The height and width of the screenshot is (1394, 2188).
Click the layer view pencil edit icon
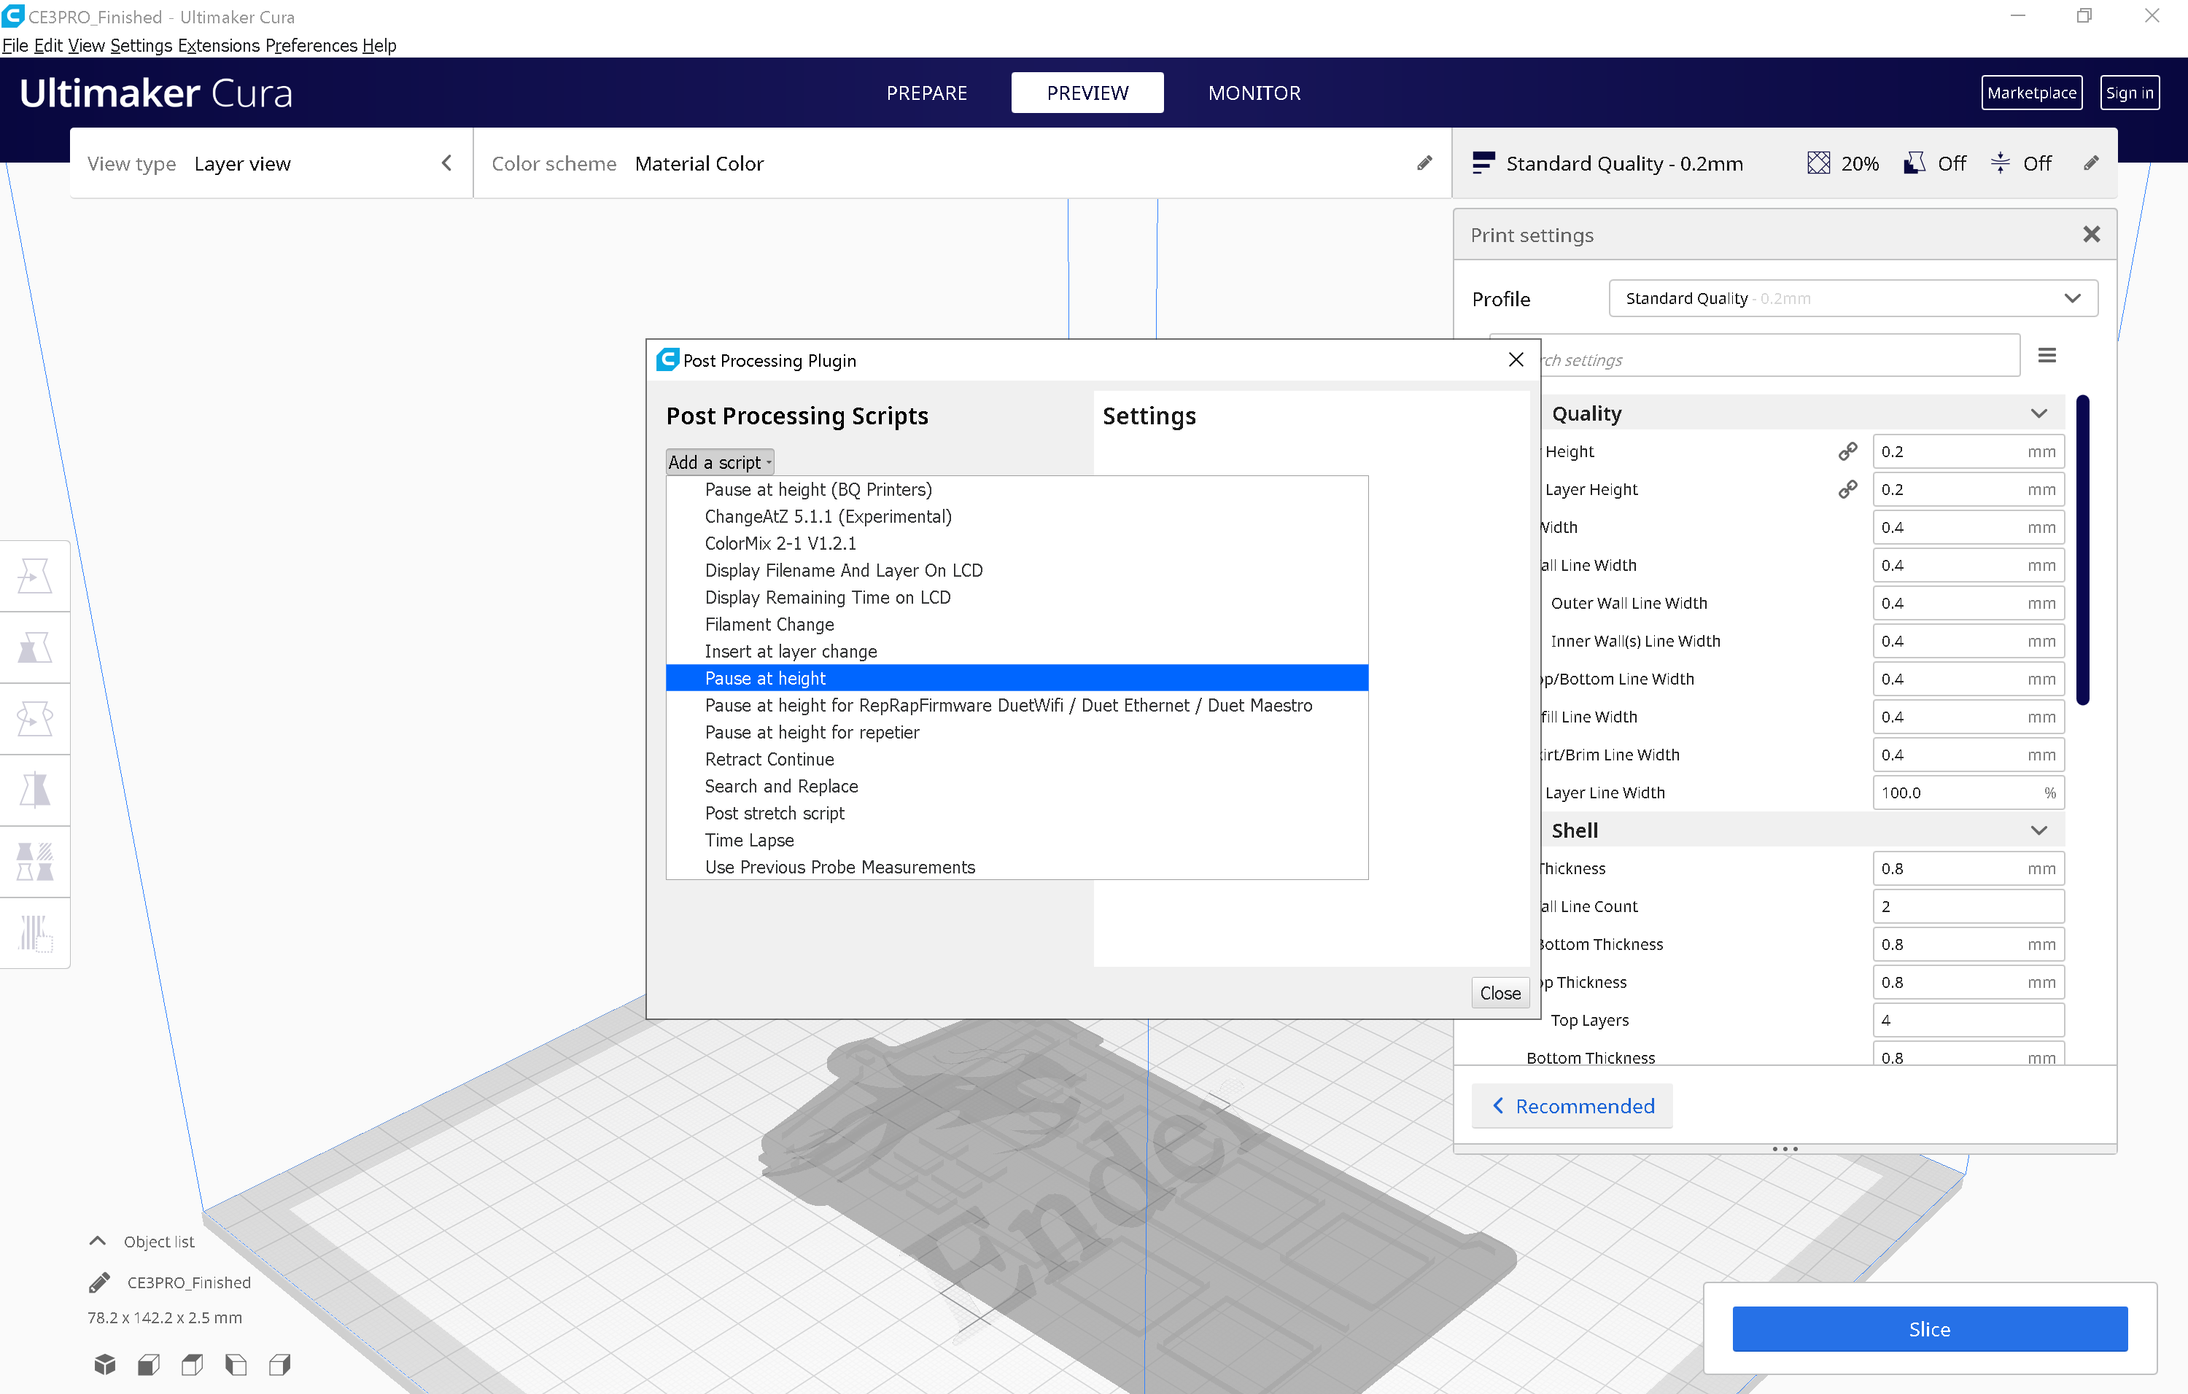(x=1426, y=164)
